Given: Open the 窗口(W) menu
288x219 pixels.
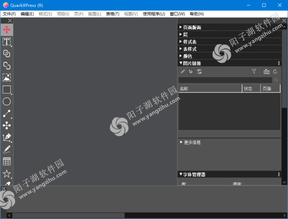Looking at the screenshot, I should coord(177,14).
